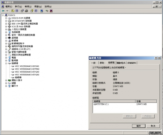Open the 檢視(V) menu
This screenshot has width=163, height=135.
[x=28, y=6]
